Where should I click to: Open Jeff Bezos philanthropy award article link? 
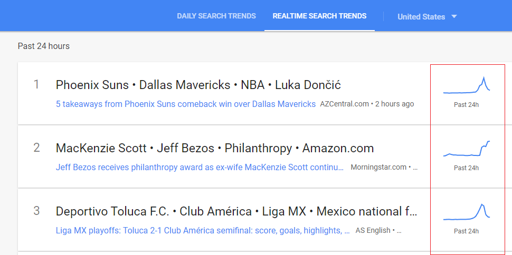pyautogui.click(x=201, y=167)
